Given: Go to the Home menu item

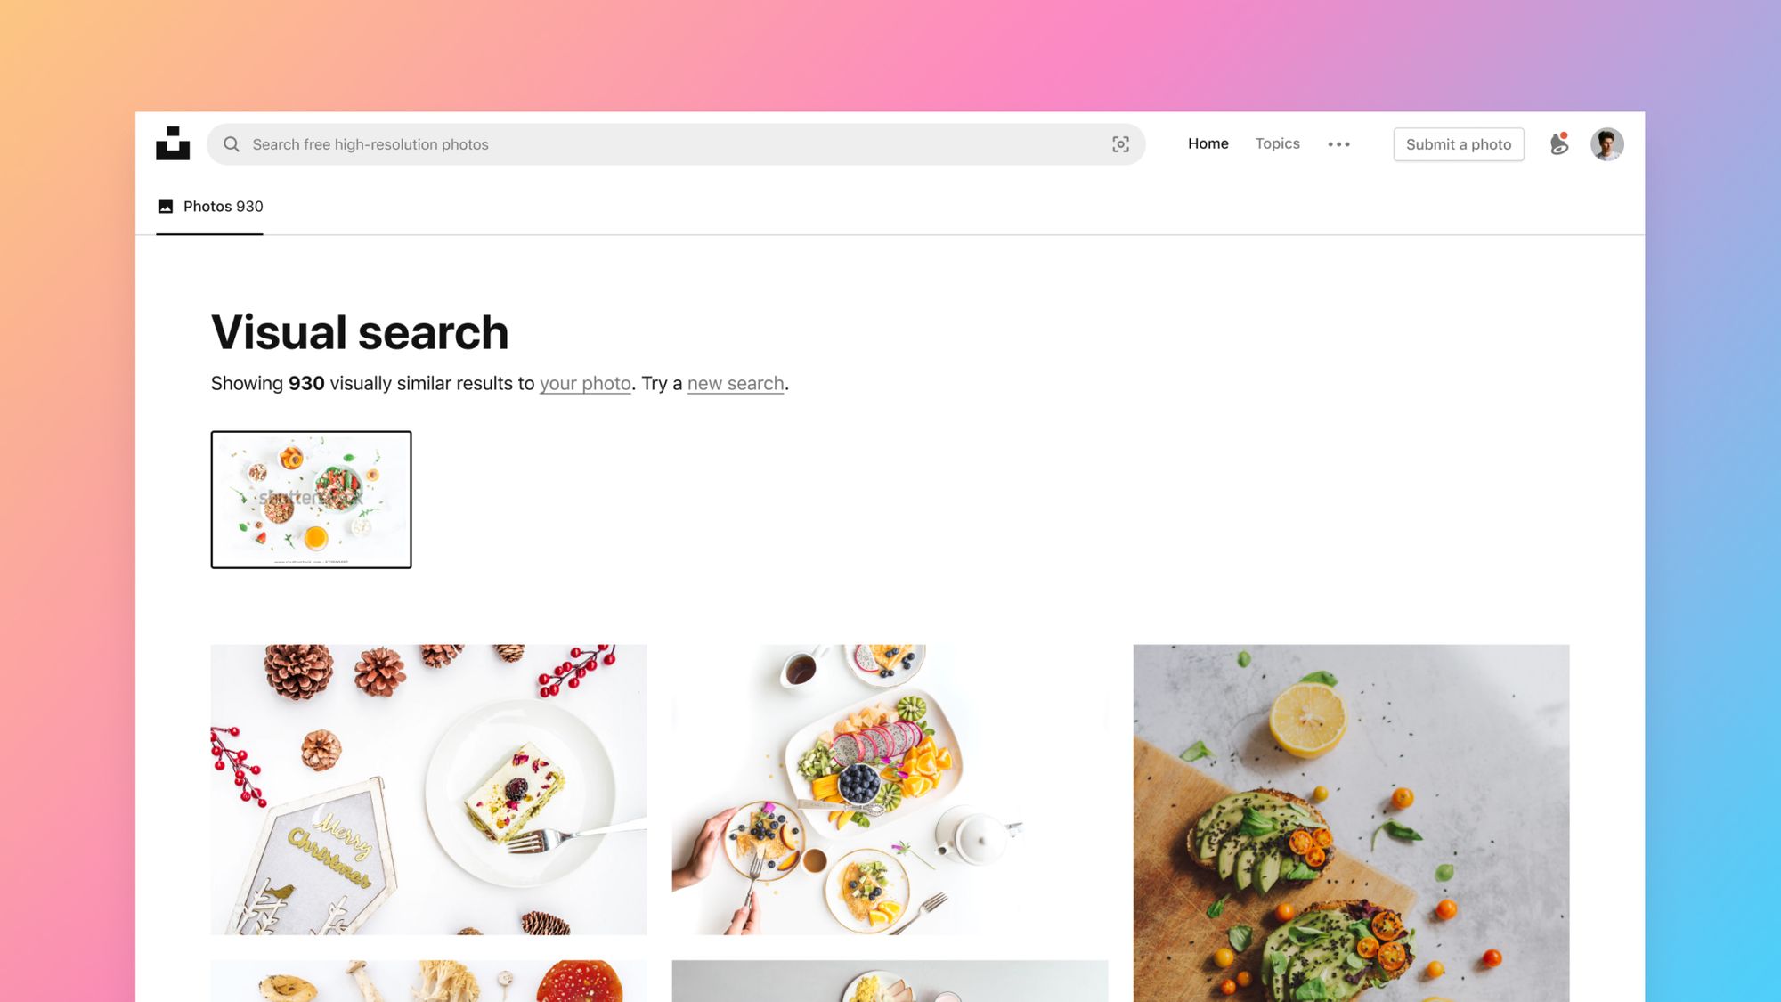Looking at the screenshot, I should point(1208,143).
